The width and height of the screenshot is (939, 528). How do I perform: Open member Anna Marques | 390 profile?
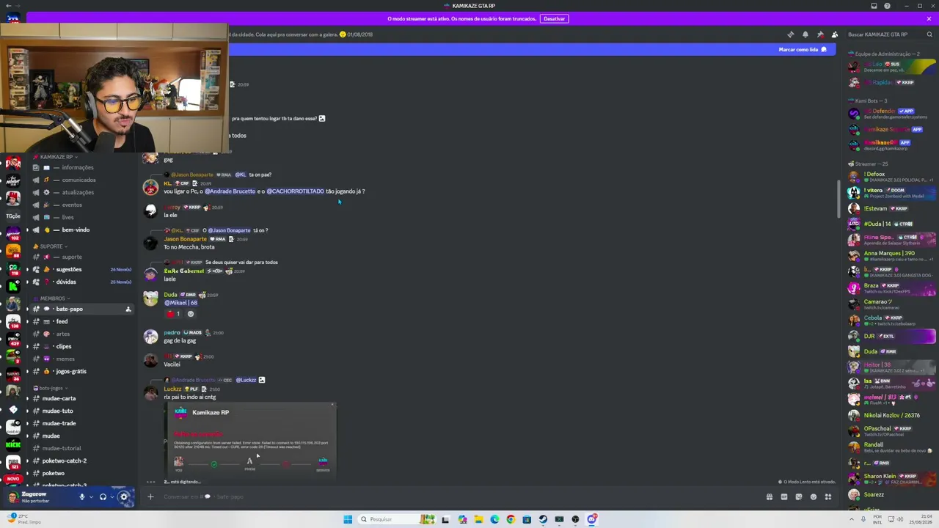click(x=891, y=255)
